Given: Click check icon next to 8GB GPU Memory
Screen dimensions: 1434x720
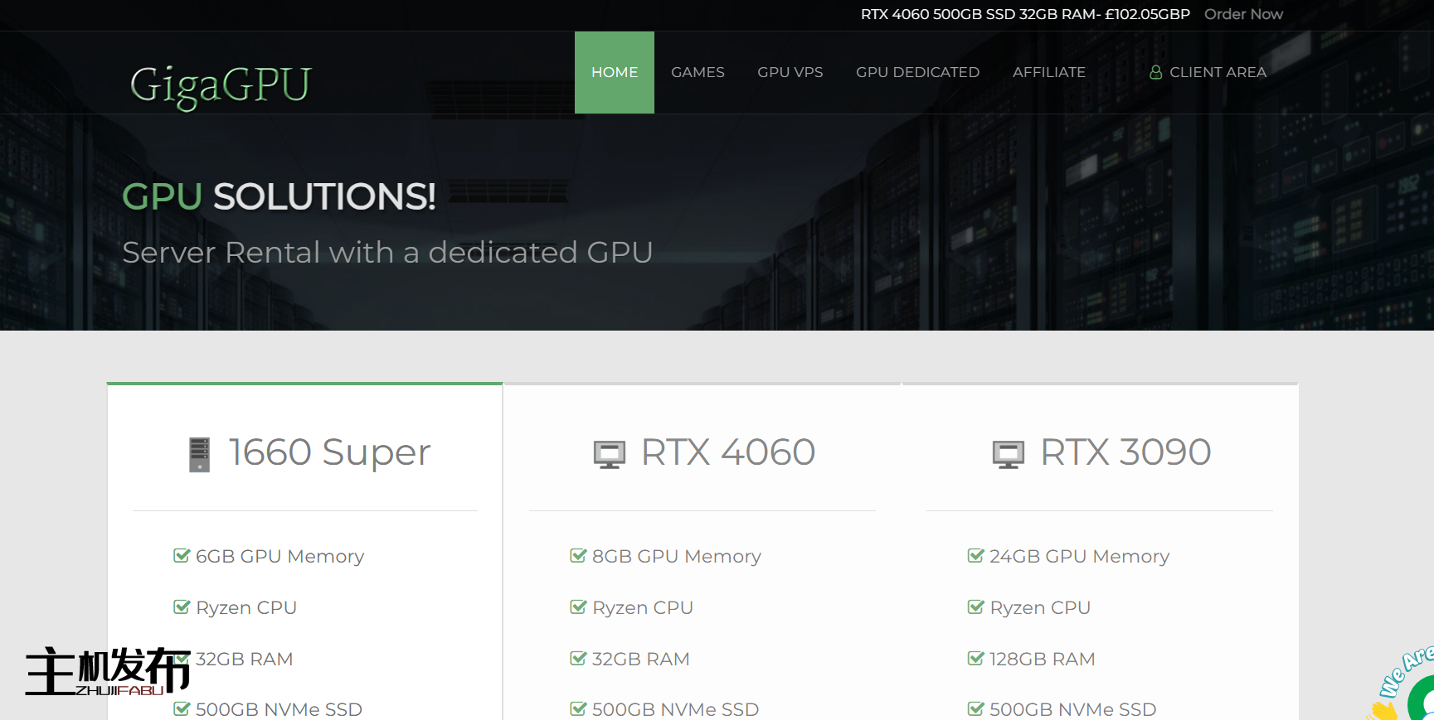Looking at the screenshot, I should tap(578, 556).
